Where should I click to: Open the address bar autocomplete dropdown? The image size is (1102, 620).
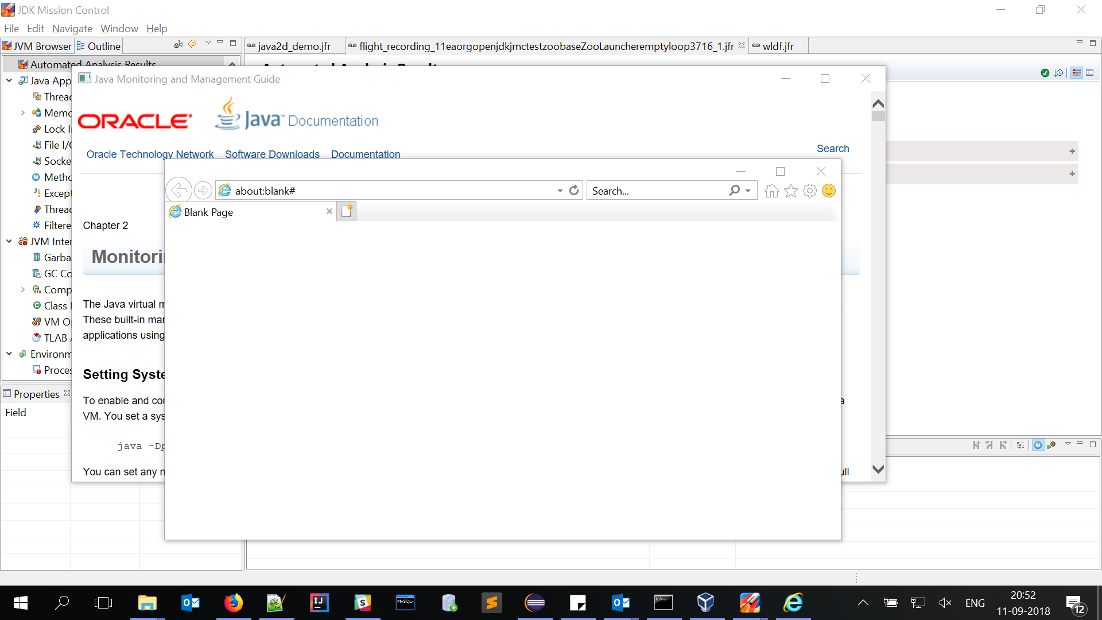(560, 191)
